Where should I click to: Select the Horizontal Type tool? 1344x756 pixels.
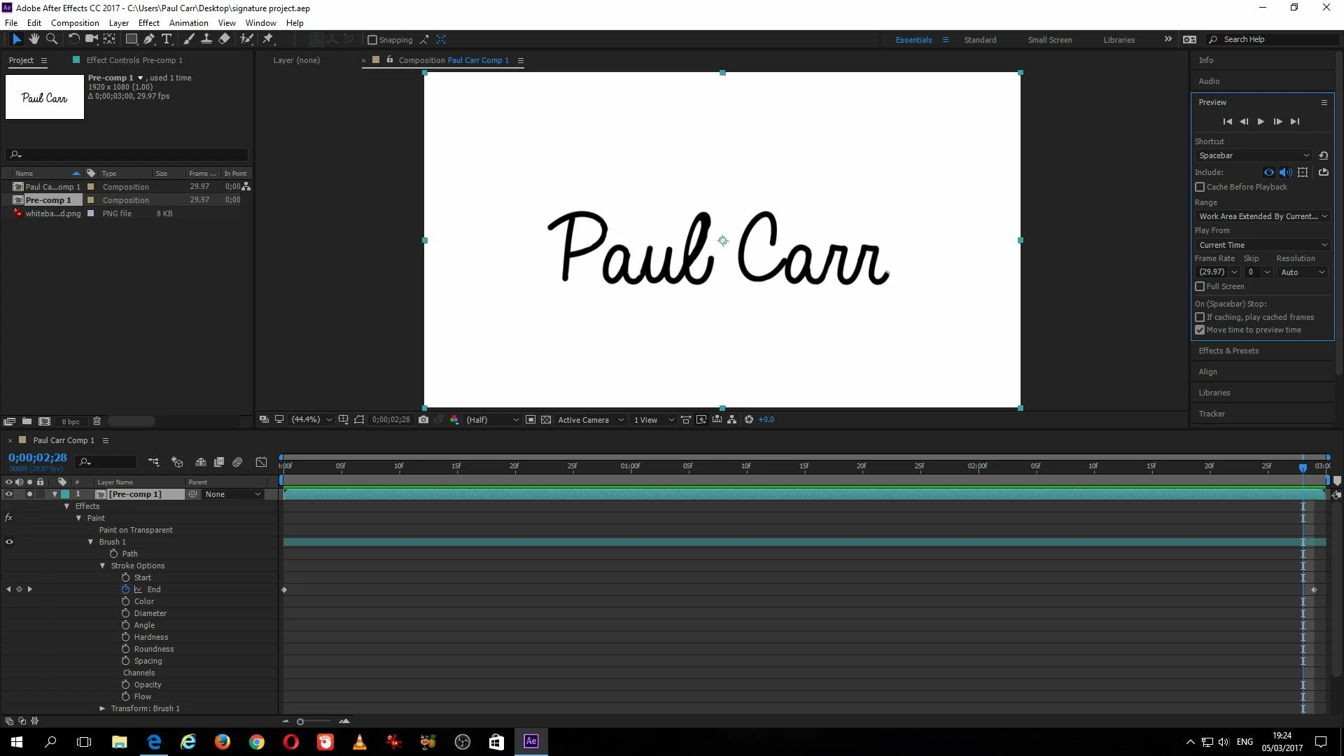[x=167, y=39]
